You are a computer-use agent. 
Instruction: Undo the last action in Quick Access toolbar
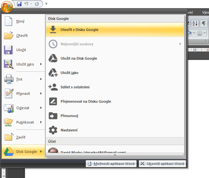point(26,4)
